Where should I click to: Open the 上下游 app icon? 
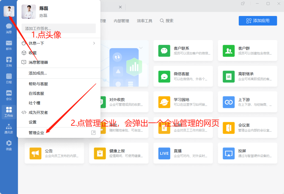pos(229,102)
